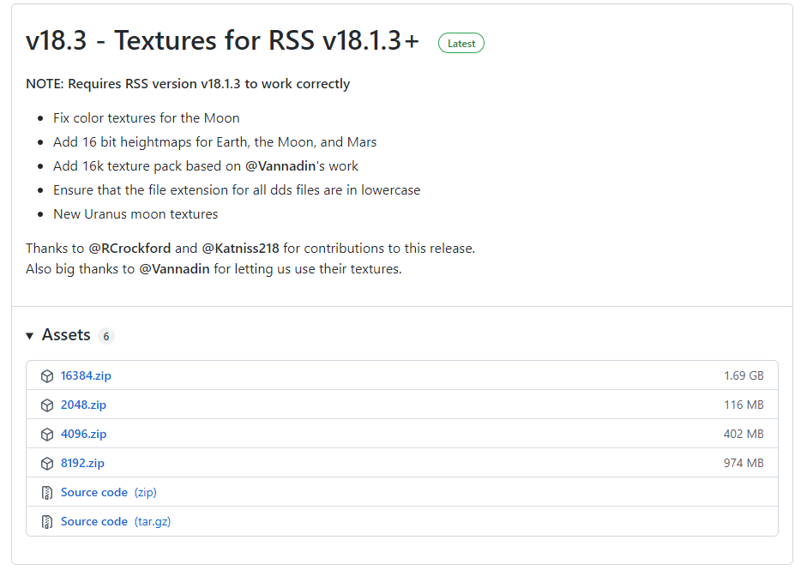Click the package icon beside 16384.zip
The width and height of the screenshot is (807, 582).
[x=47, y=376]
